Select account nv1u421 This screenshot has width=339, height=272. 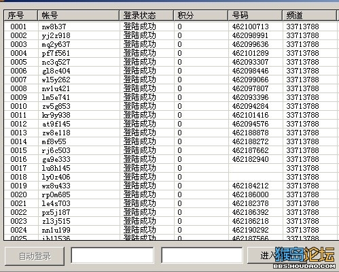click(x=56, y=88)
